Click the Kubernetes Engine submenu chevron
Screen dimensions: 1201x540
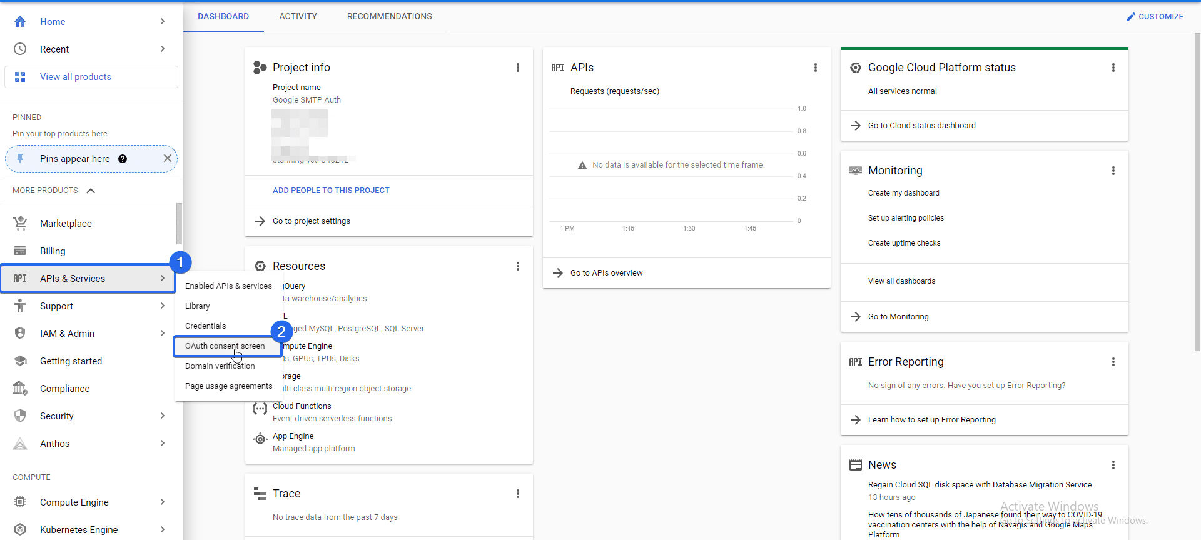click(x=163, y=529)
